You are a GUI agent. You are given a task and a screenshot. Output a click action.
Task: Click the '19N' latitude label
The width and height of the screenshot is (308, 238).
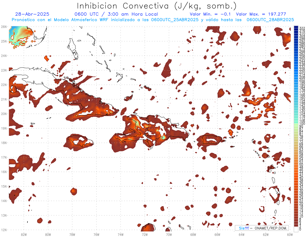point(4,128)
